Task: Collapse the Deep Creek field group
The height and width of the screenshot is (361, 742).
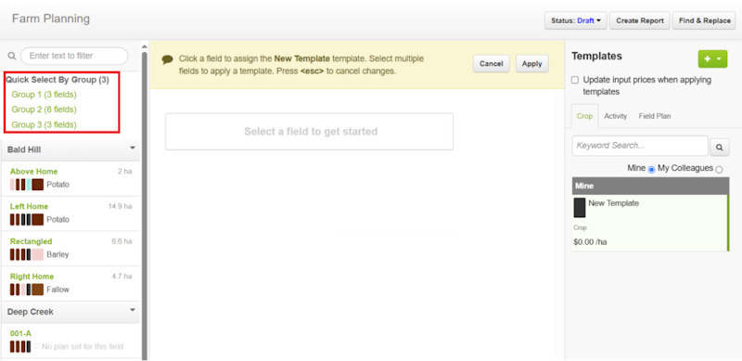Action: (x=133, y=310)
